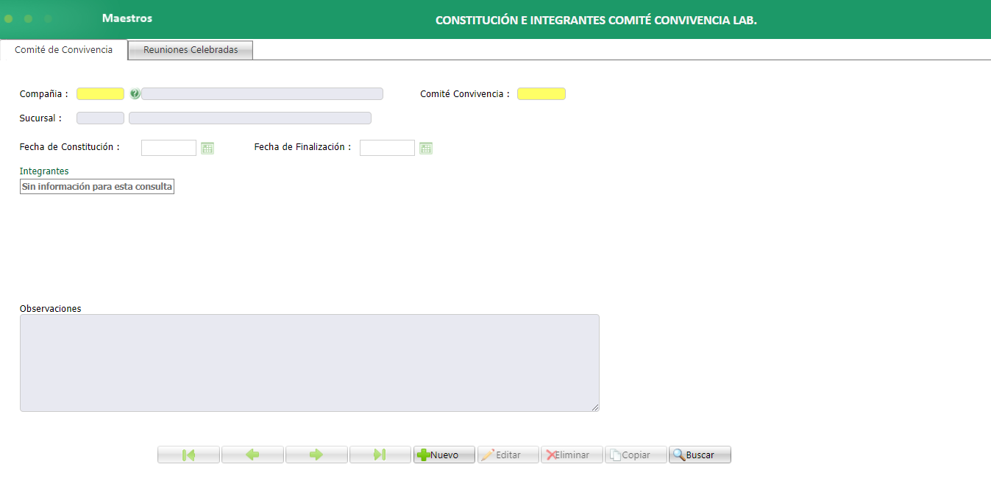Screen dimensions: 991x495
Task: Advance to the next record
Action: (x=316, y=454)
